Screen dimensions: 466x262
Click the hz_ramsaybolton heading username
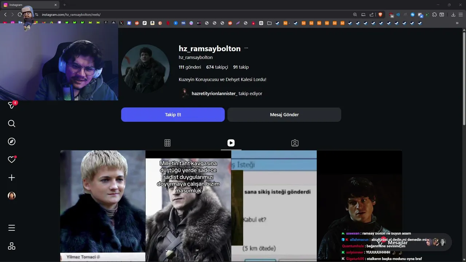pos(210,48)
